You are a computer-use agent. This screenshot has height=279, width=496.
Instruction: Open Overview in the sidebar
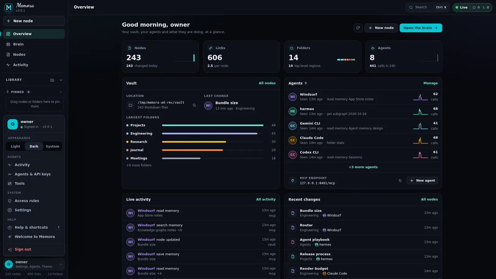click(34, 34)
